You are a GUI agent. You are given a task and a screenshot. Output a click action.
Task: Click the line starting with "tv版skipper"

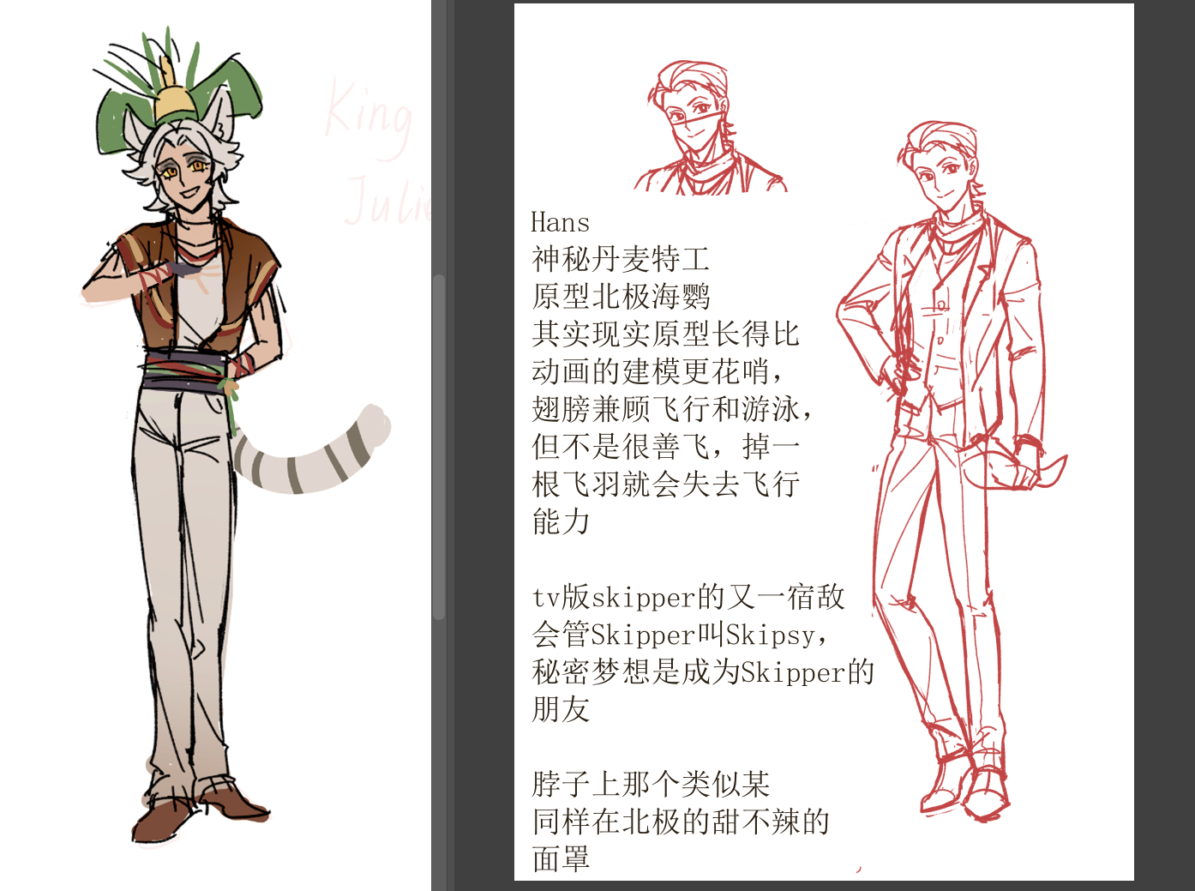pos(688,597)
